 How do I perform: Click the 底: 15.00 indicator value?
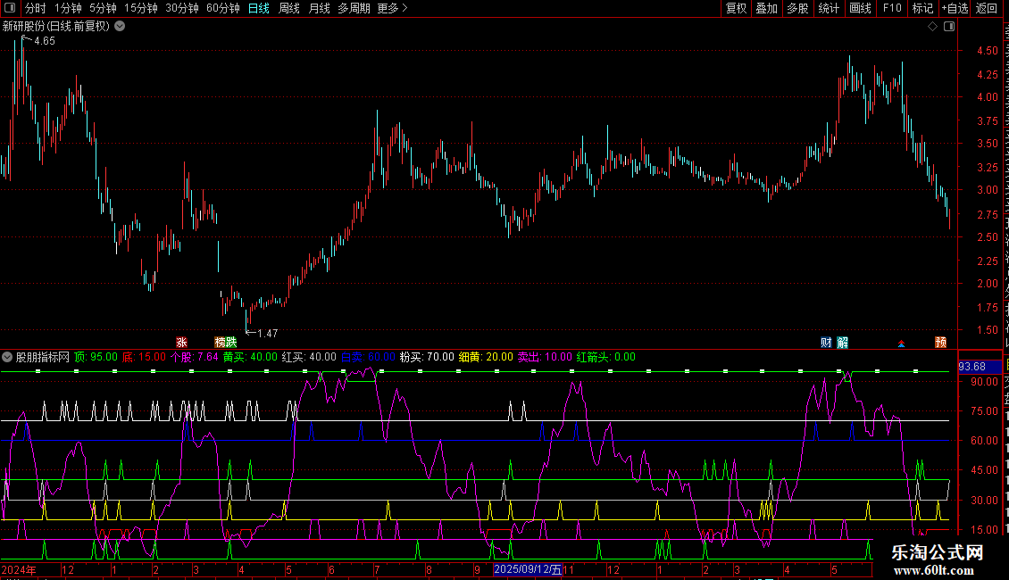[x=144, y=357]
